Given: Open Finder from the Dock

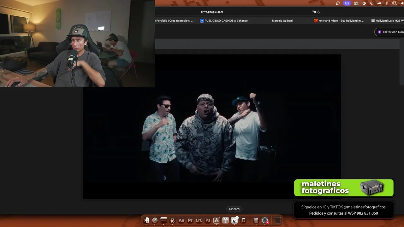Looking at the screenshot, I should 146,220.
